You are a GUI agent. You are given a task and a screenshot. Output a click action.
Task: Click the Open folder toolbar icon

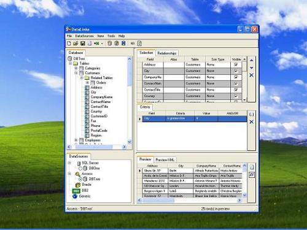pos(76,44)
